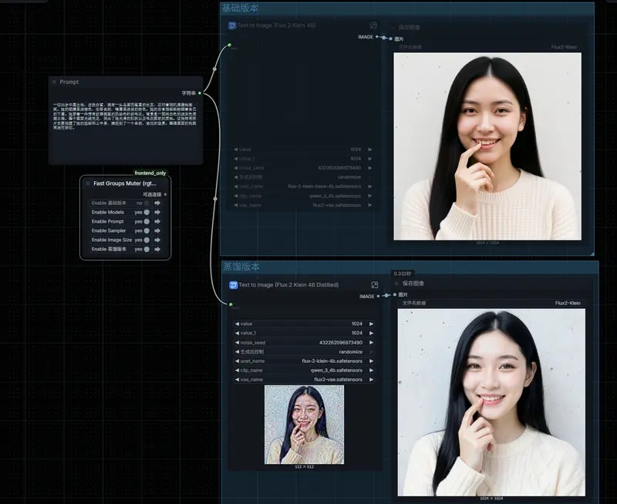Click the Fast Groups Muter node title
Screen dimensions: 617x504
[x=125, y=183]
